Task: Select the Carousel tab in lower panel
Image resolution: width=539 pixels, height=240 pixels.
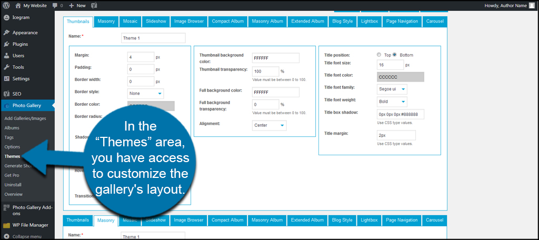Action: tap(434, 220)
